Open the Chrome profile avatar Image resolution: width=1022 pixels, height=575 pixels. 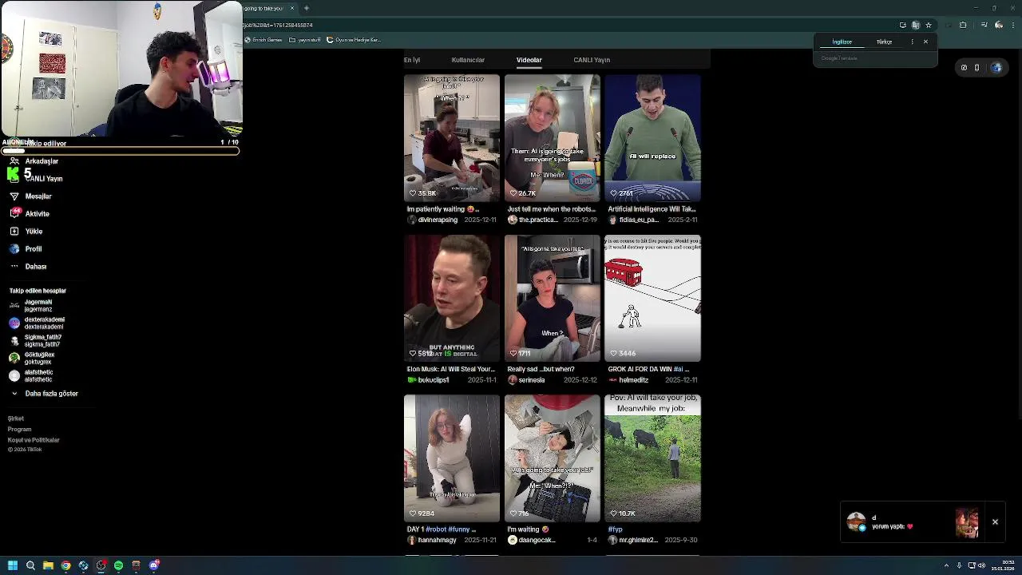[x=999, y=25]
